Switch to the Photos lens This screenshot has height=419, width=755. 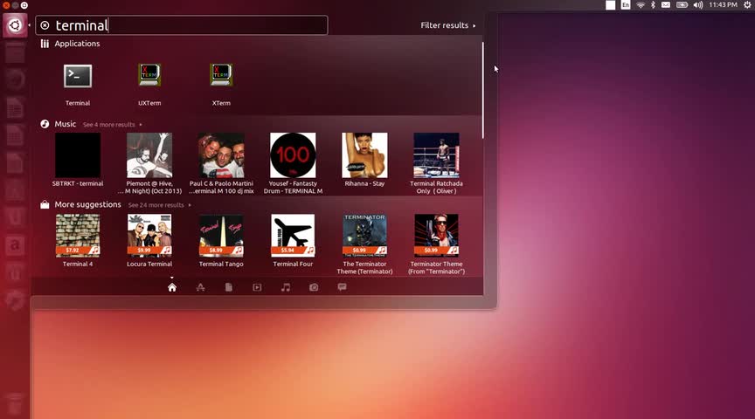314,287
